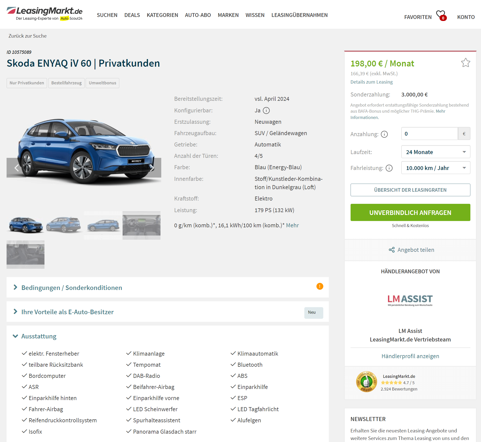Open the SUCHEN menu
The image size is (481, 442).
107,15
